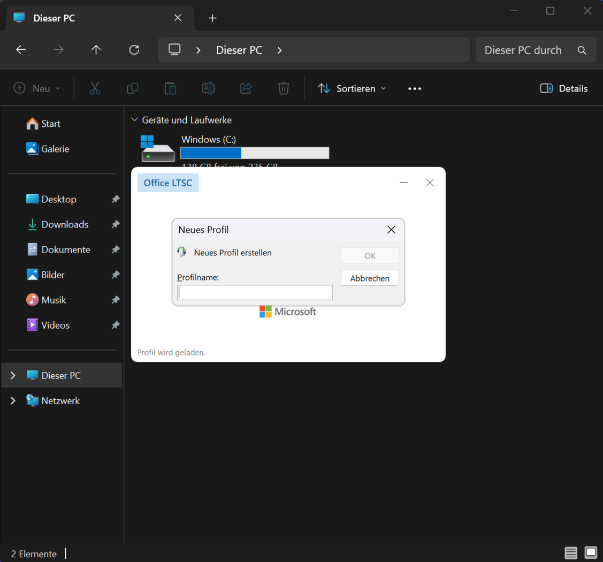Click the Profilname text field

255,292
